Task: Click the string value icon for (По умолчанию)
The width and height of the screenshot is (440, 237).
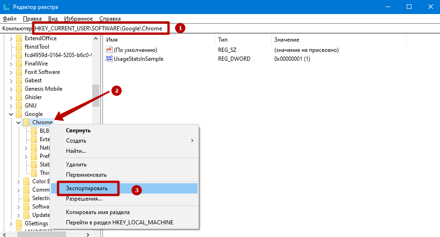Action: click(110, 50)
